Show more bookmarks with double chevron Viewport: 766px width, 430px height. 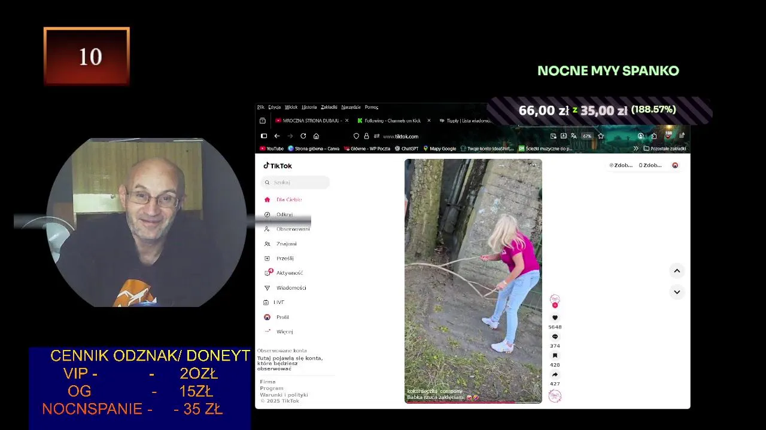pyautogui.click(x=636, y=149)
